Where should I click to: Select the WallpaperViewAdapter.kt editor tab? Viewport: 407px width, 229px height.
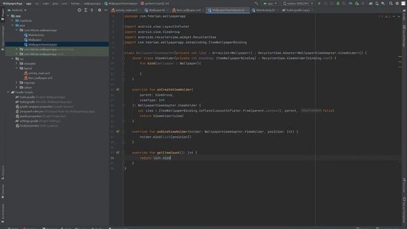228,10
